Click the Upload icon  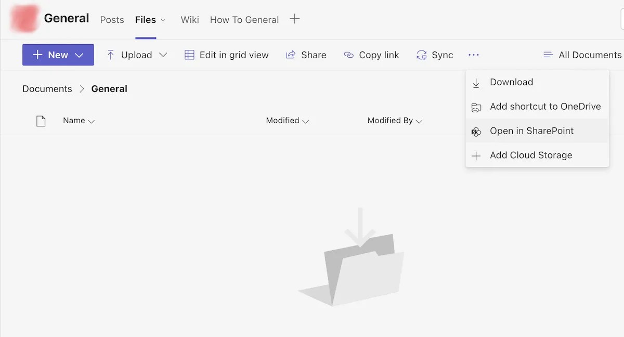pos(110,54)
